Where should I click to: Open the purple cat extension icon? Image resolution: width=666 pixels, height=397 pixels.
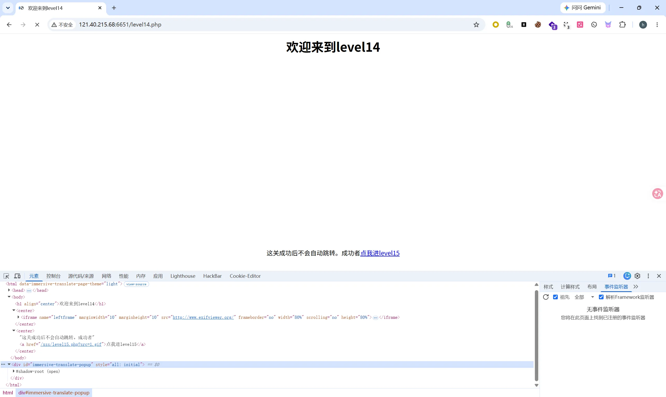[608, 25]
